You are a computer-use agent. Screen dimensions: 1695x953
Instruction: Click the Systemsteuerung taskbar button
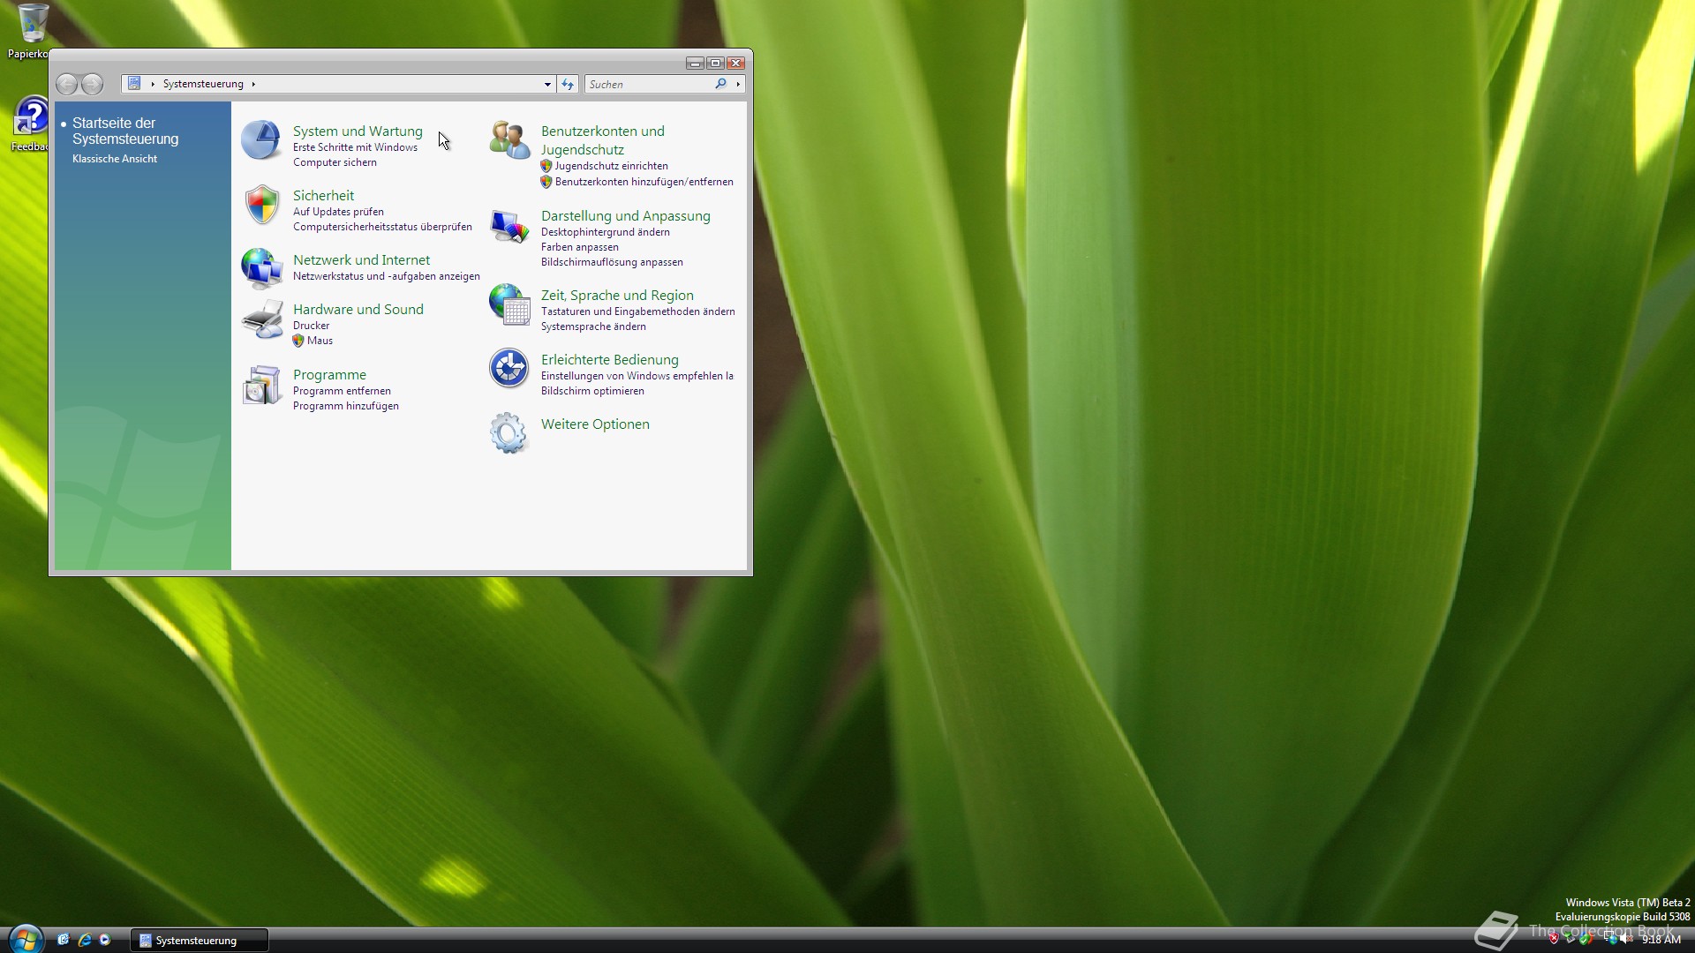click(199, 941)
